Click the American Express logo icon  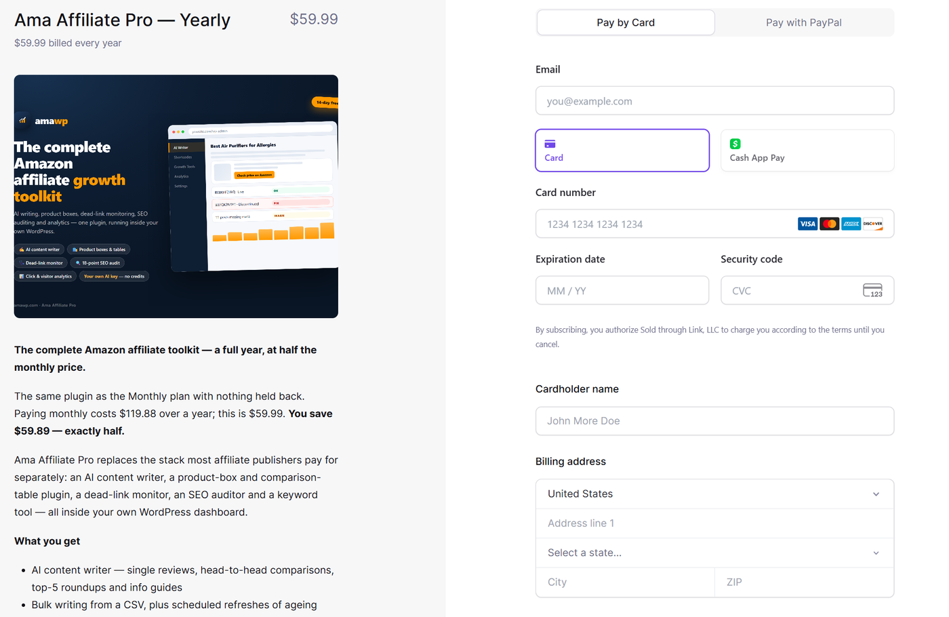[x=851, y=224]
